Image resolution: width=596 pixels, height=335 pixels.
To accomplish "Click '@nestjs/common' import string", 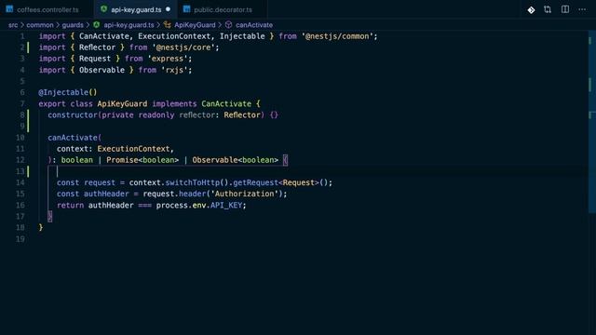I will (337, 36).
